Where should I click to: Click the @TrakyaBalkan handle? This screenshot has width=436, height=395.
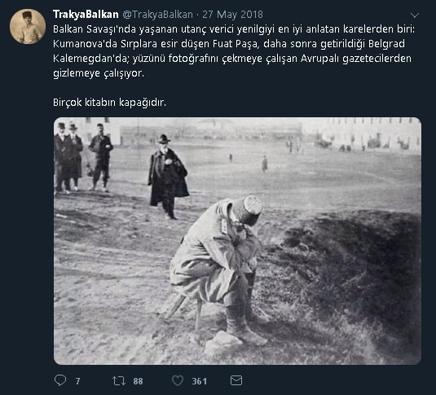(x=157, y=15)
